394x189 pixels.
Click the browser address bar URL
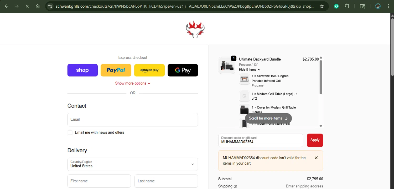pos(185,6)
